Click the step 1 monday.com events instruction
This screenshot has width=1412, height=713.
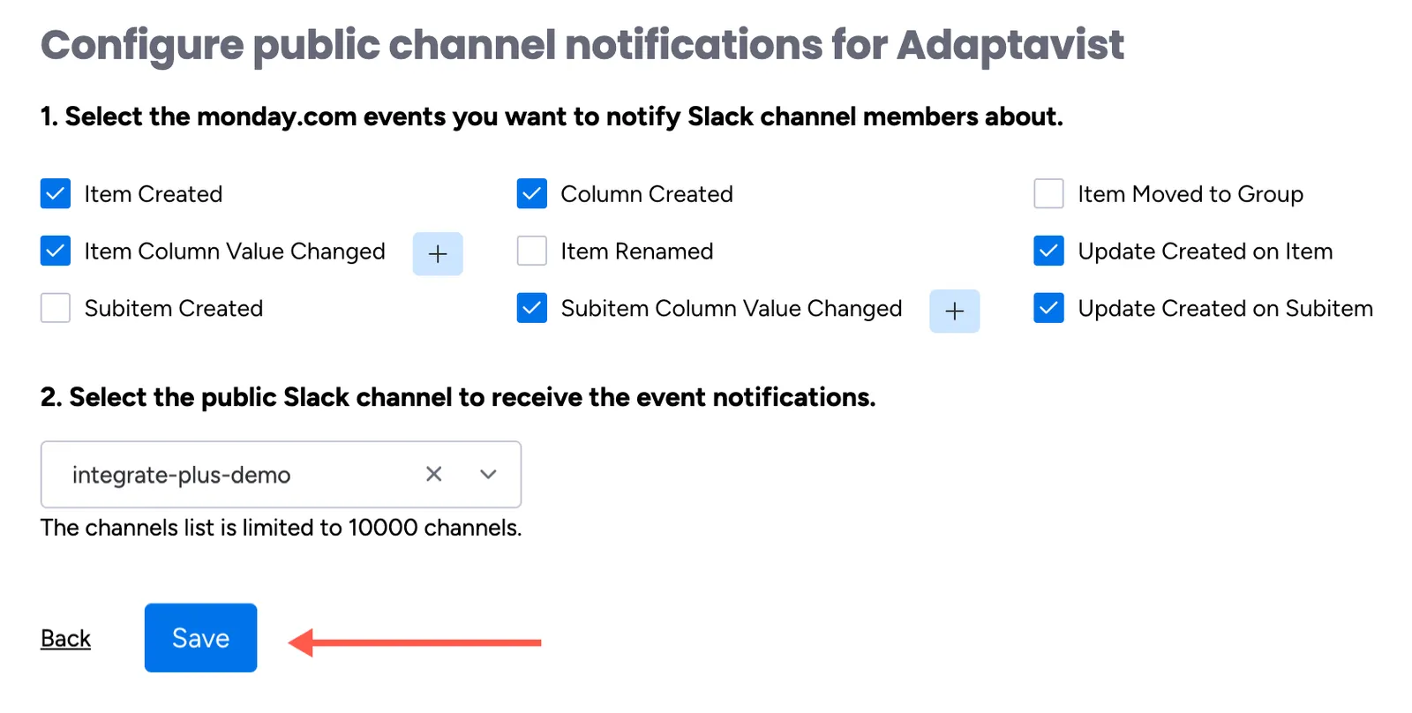552,116
